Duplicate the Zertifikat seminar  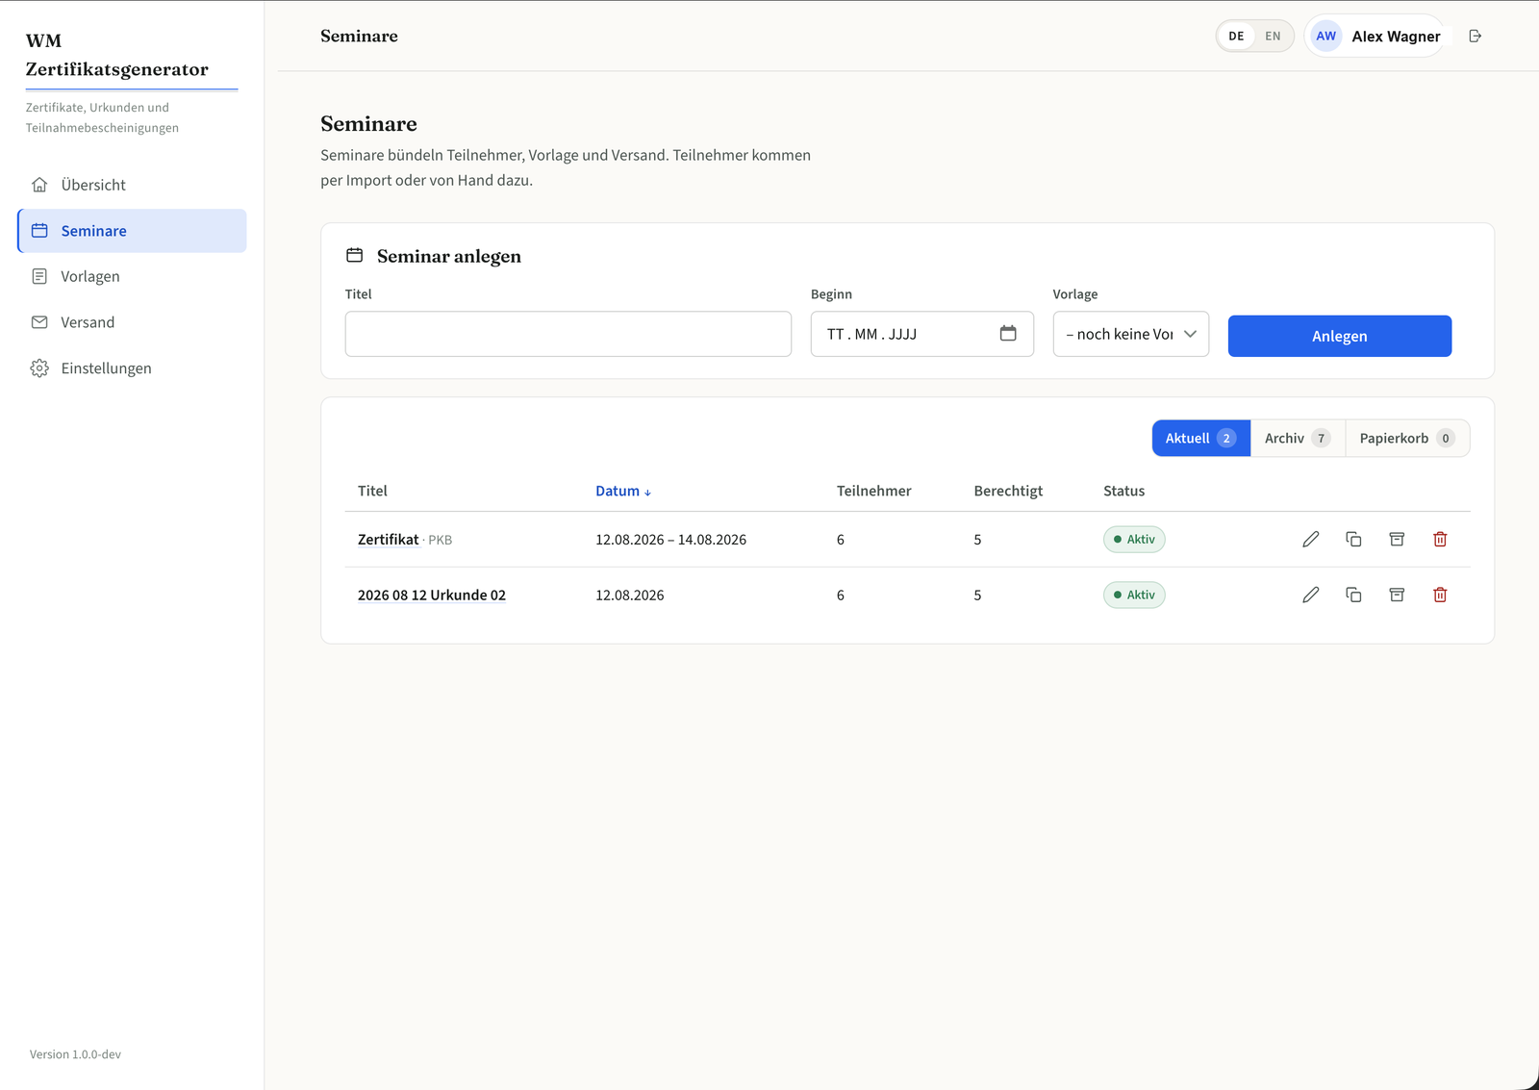tap(1353, 539)
